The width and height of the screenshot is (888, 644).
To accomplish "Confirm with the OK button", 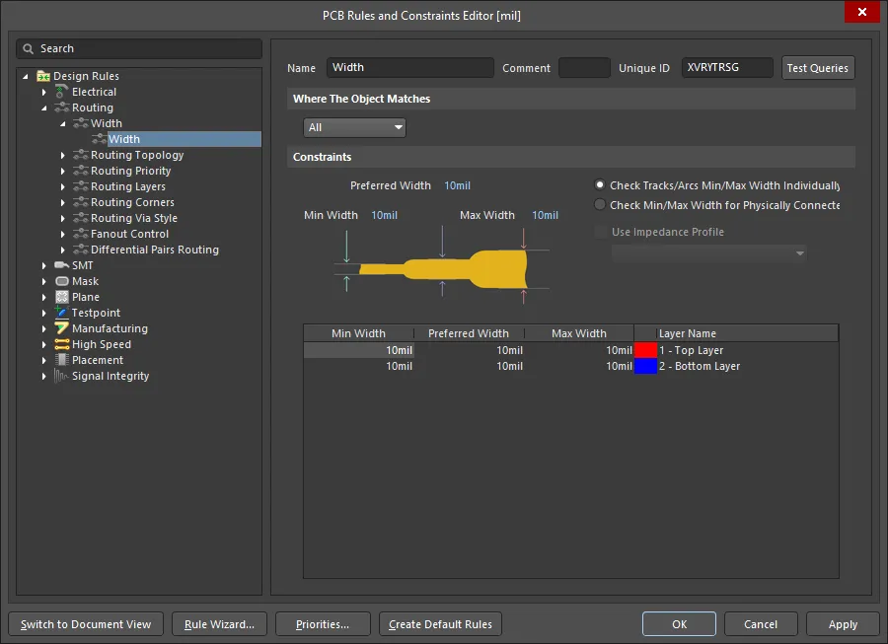I will 679,624.
